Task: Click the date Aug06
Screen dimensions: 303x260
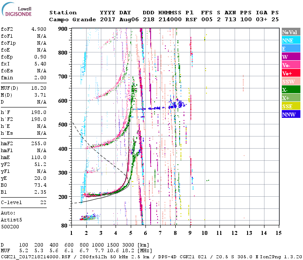Action: [x=129, y=19]
